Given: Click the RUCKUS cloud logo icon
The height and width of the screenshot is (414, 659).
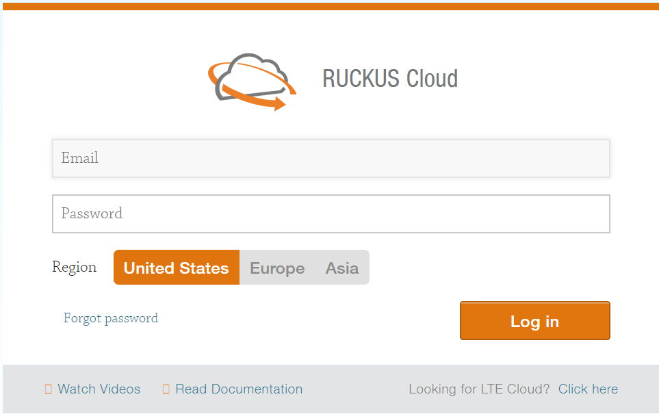Looking at the screenshot, I should point(252,81).
